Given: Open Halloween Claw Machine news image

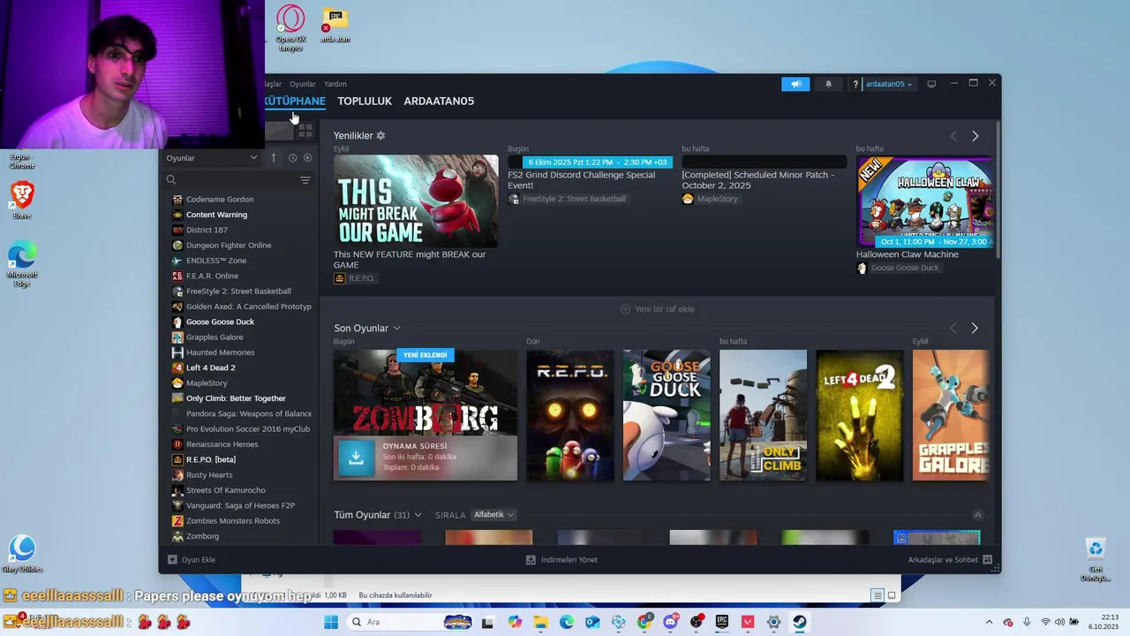Looking at the screenshot, I should (x=925, y=201).
